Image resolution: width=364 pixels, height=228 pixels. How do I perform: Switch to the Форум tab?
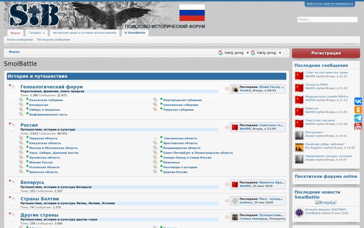[x=15, y=33]
